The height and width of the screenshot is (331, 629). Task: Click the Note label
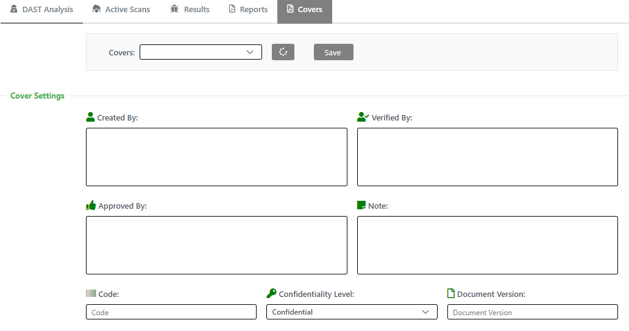378,206
